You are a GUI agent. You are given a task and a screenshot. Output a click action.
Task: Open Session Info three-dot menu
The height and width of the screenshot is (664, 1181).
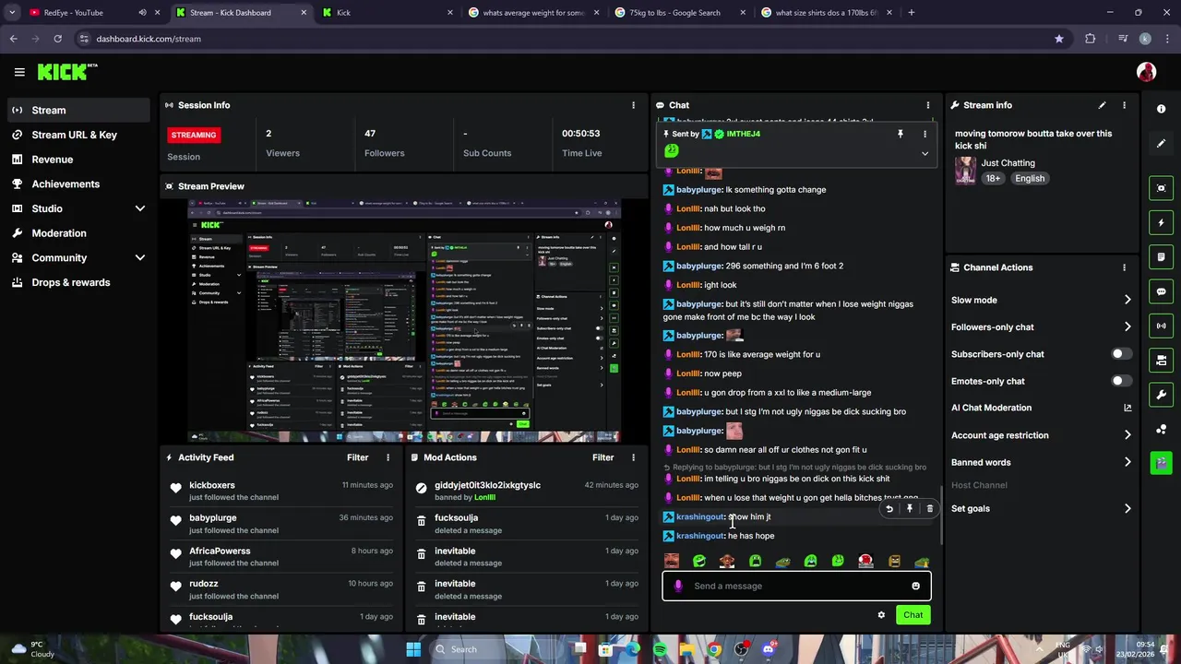pos(633,105)
